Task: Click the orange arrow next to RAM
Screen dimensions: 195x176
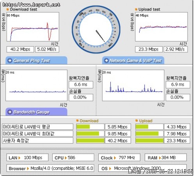Action: click(160, 158)
